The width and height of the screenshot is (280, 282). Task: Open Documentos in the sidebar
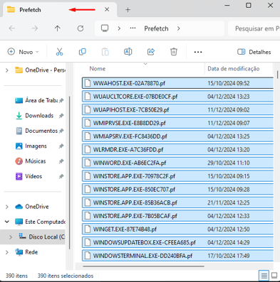click(x=41, y=131)
